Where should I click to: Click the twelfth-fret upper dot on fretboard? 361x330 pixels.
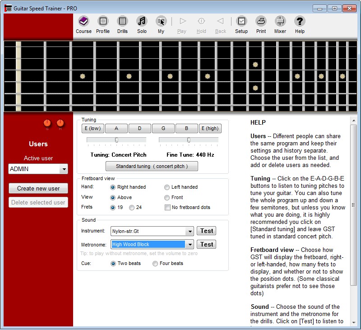coord(255,65)
